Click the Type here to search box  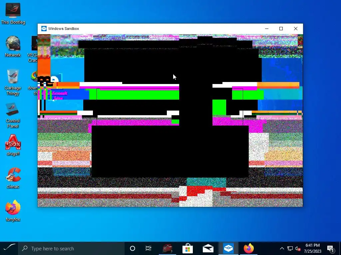pyautogui.click(x=71, y=248)
